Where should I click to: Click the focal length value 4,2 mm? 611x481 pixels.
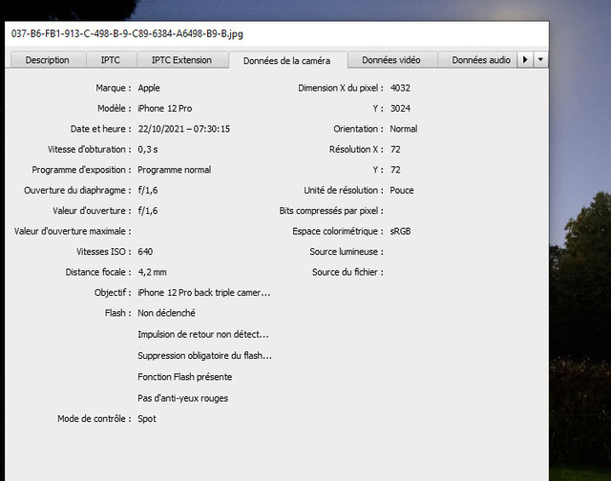152,272
